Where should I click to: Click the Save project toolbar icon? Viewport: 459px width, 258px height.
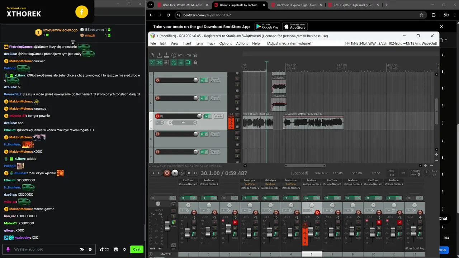166,55
